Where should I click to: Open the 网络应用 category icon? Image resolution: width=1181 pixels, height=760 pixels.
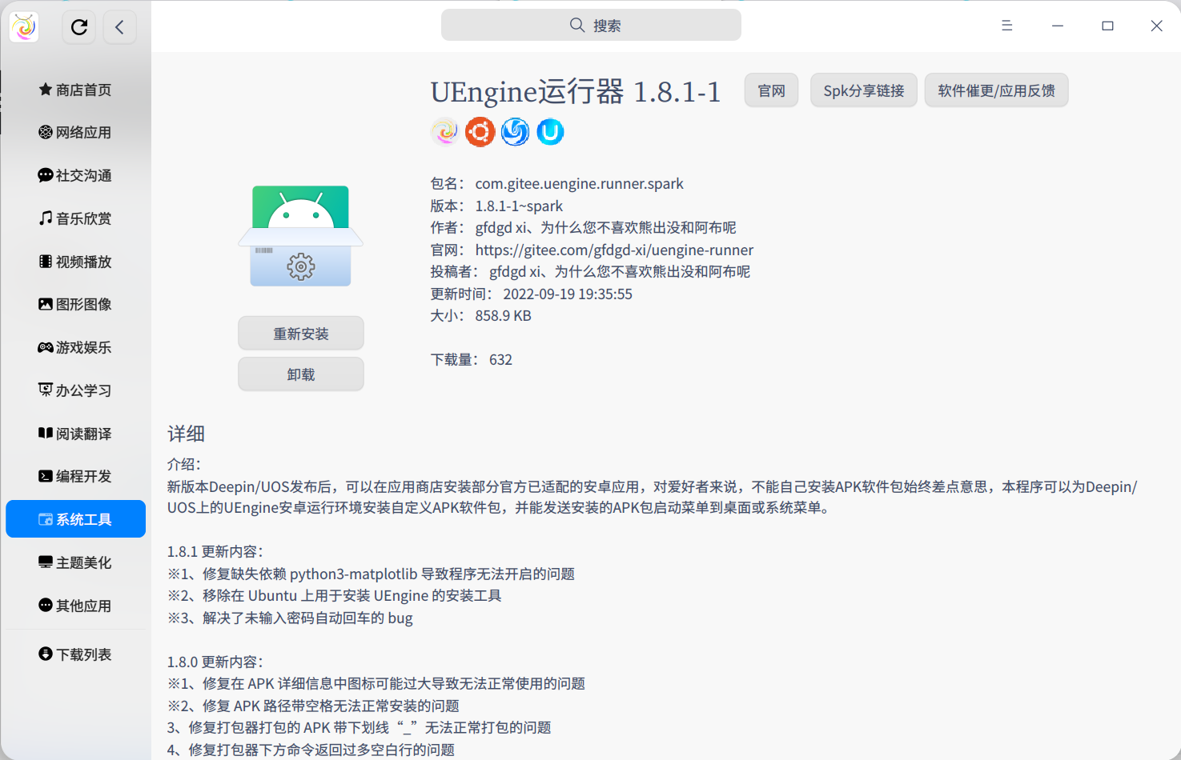click(46, 132)
